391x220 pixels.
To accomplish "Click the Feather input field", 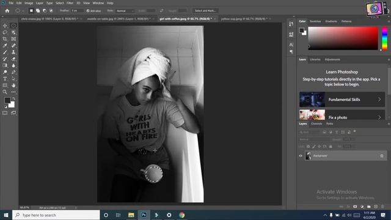I will pos(78,11).
